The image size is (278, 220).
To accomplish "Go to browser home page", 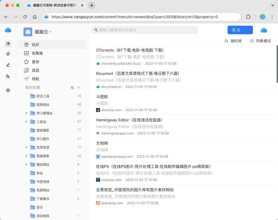I will click(x=35, y=17).
